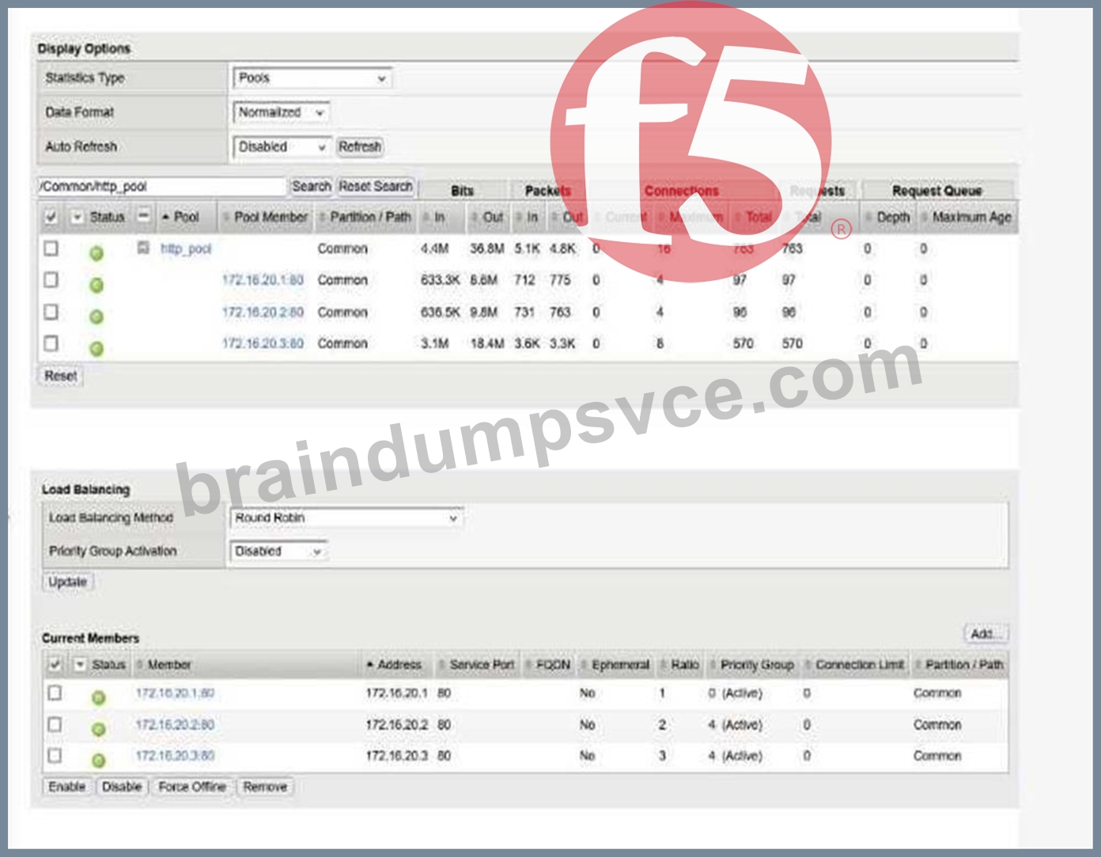Click the collapse icon beside http_pool
The width and height of the screenshot is (1101, 857).
pyautogui.click(x=143, y=248)
